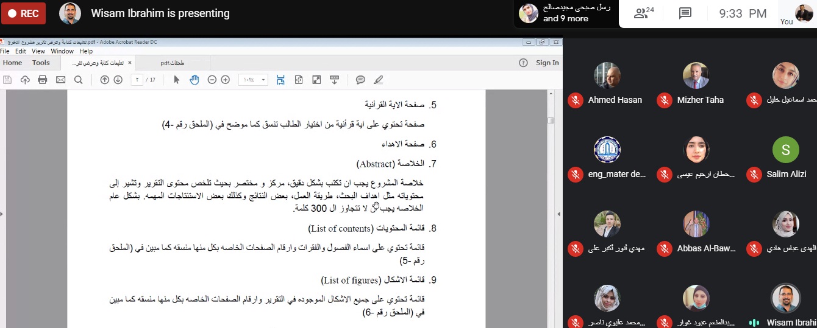Click the 'You' self avatar at top right
This screenshot has height=328, width=817.
coord(804,13)
